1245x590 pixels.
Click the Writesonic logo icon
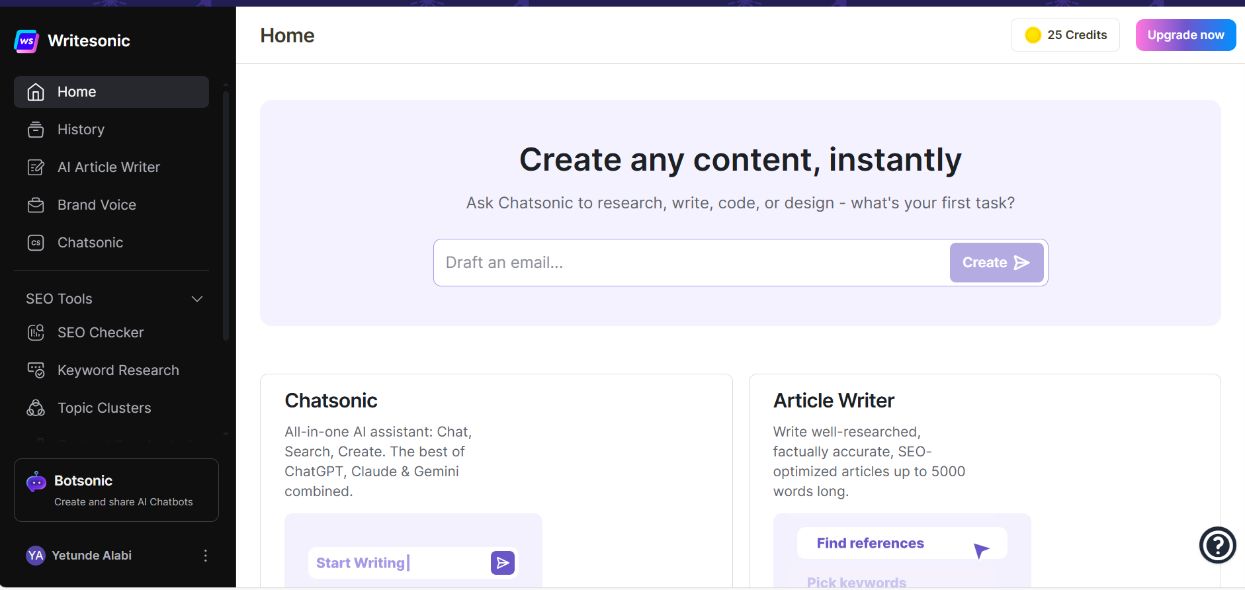[26, 41]
